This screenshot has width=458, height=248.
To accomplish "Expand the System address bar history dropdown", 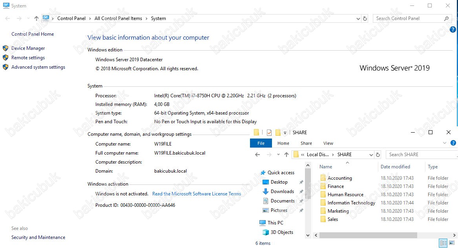I will (358, 18).
